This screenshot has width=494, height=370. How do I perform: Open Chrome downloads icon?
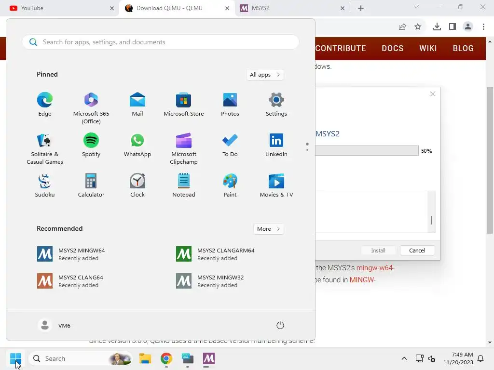coord(437,27)
